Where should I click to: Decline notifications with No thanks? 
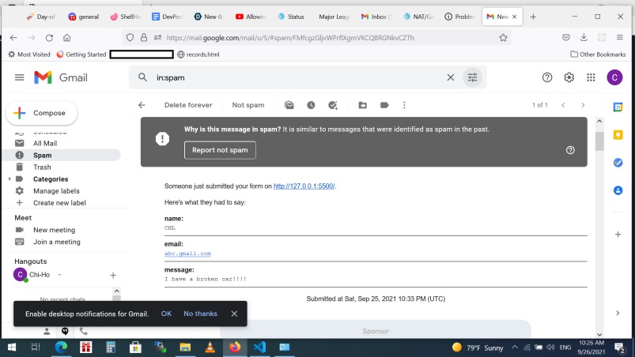click(x=200, y=314)
